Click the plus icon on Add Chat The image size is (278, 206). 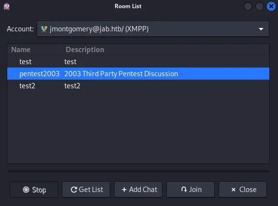coord(124,190)
